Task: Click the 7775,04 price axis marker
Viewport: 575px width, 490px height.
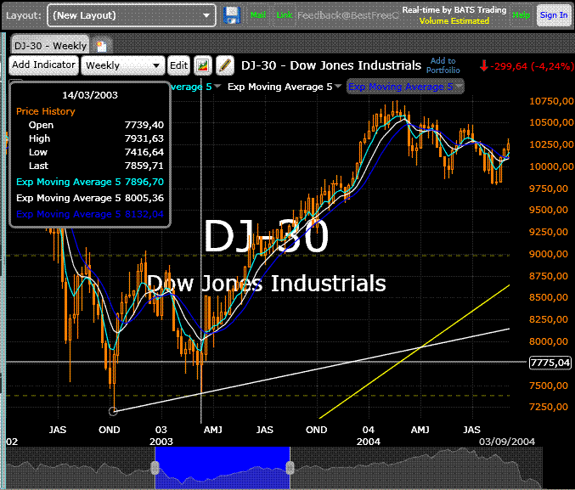Action: (550, 363)
